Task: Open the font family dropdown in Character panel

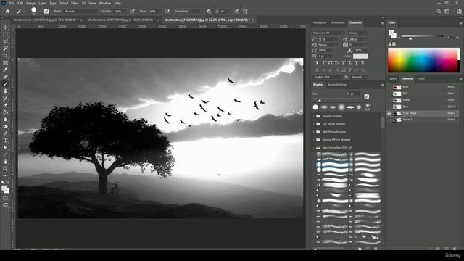Action: coord(328,33)
